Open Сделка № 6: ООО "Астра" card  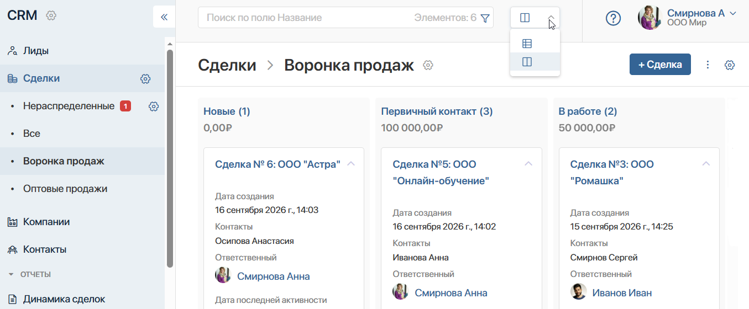[x=277, y=164]
